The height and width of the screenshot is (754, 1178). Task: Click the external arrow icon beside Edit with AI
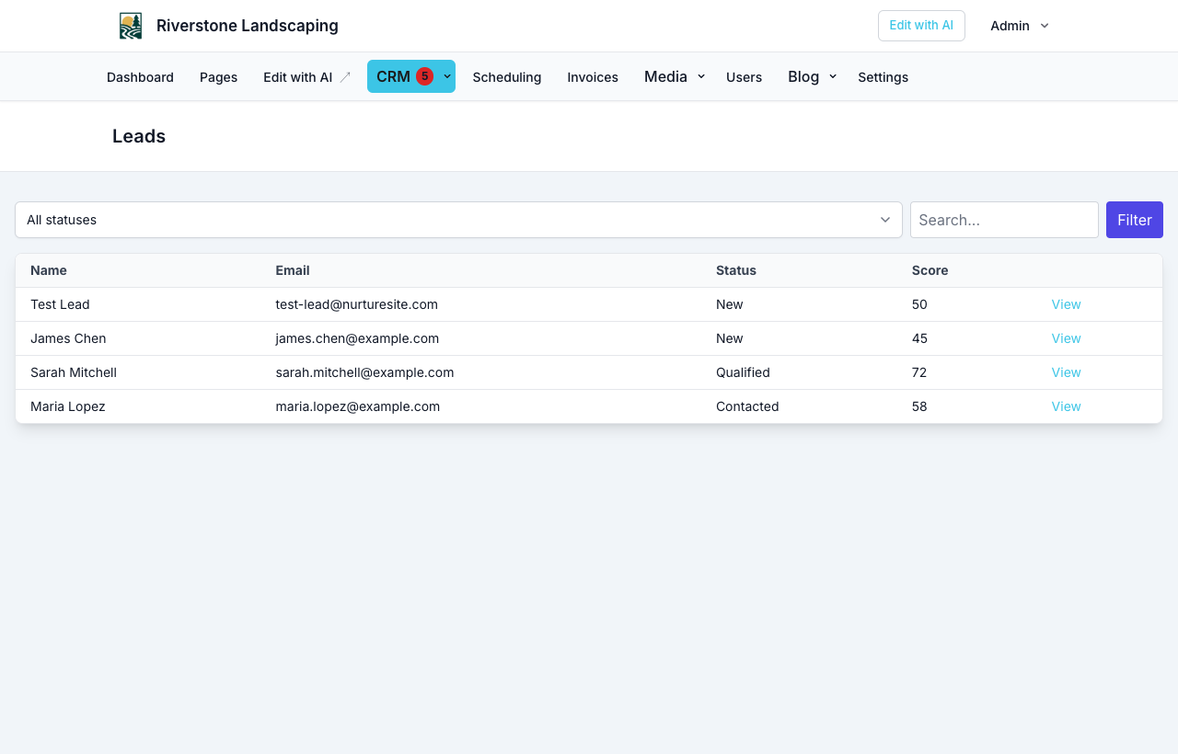click(x=345, y=77)
